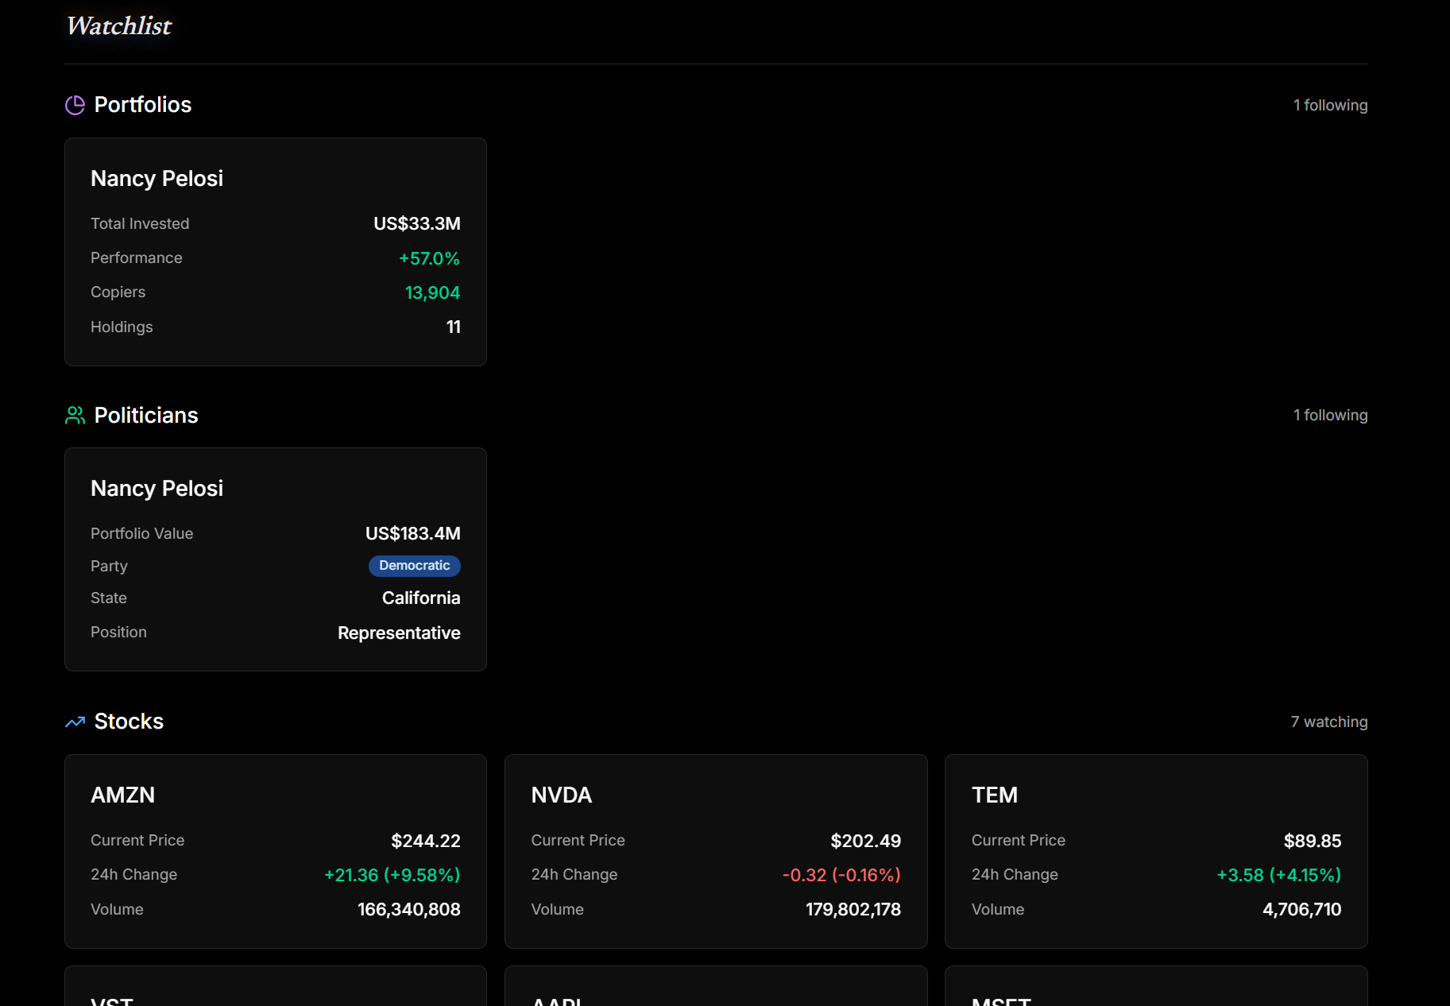Select the NVDA stock card
The width and height of the screenshot is (1450, 1006).
click(715, 851)
